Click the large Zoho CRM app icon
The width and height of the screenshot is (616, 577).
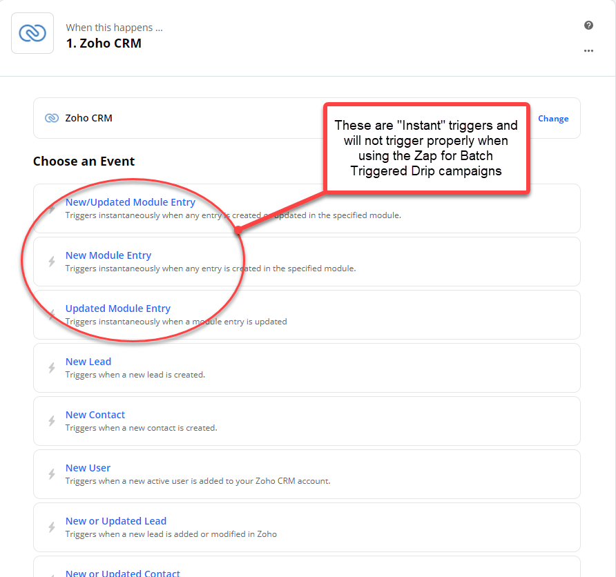pyautogui.click(x=32, y=33)
